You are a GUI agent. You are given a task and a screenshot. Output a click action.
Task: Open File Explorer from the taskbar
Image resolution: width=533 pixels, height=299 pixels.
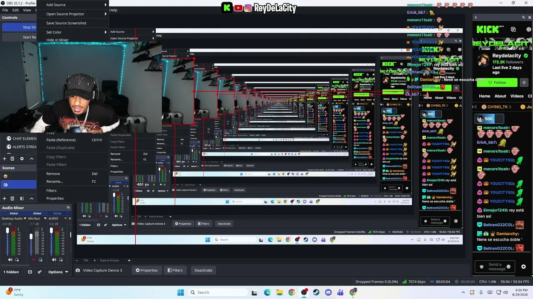[x=279, y=292]
